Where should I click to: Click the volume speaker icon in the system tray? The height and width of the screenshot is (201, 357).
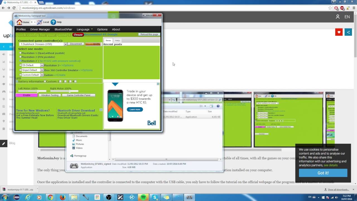336,197
